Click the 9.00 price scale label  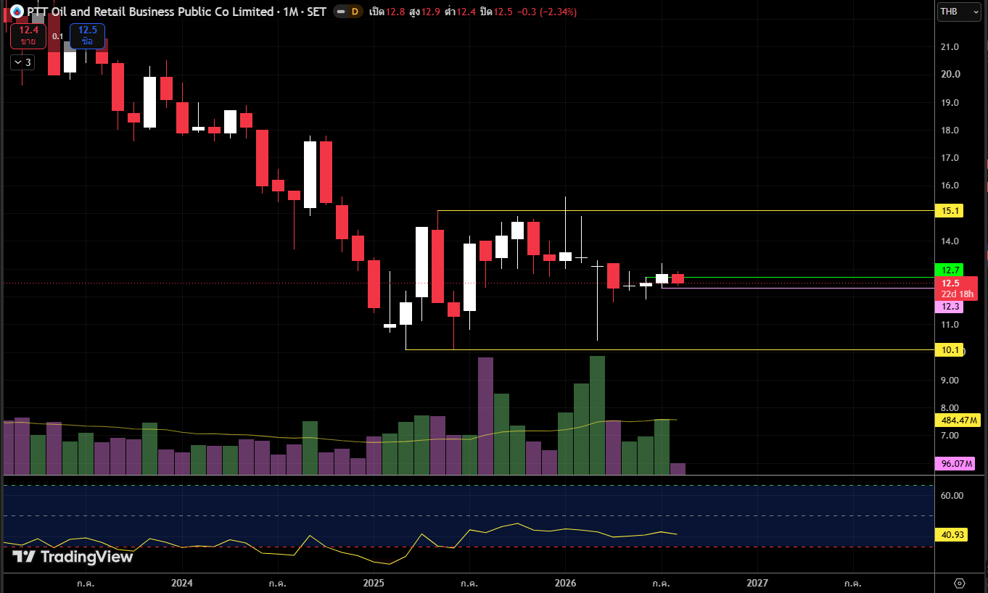pos(950,381)
